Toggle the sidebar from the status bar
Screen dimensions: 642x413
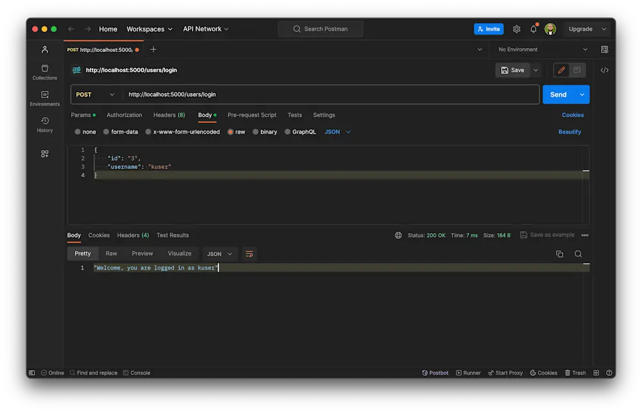tap(31, 373)
